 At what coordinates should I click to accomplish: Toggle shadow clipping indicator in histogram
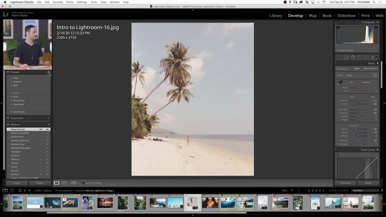[x=338, y=28]
